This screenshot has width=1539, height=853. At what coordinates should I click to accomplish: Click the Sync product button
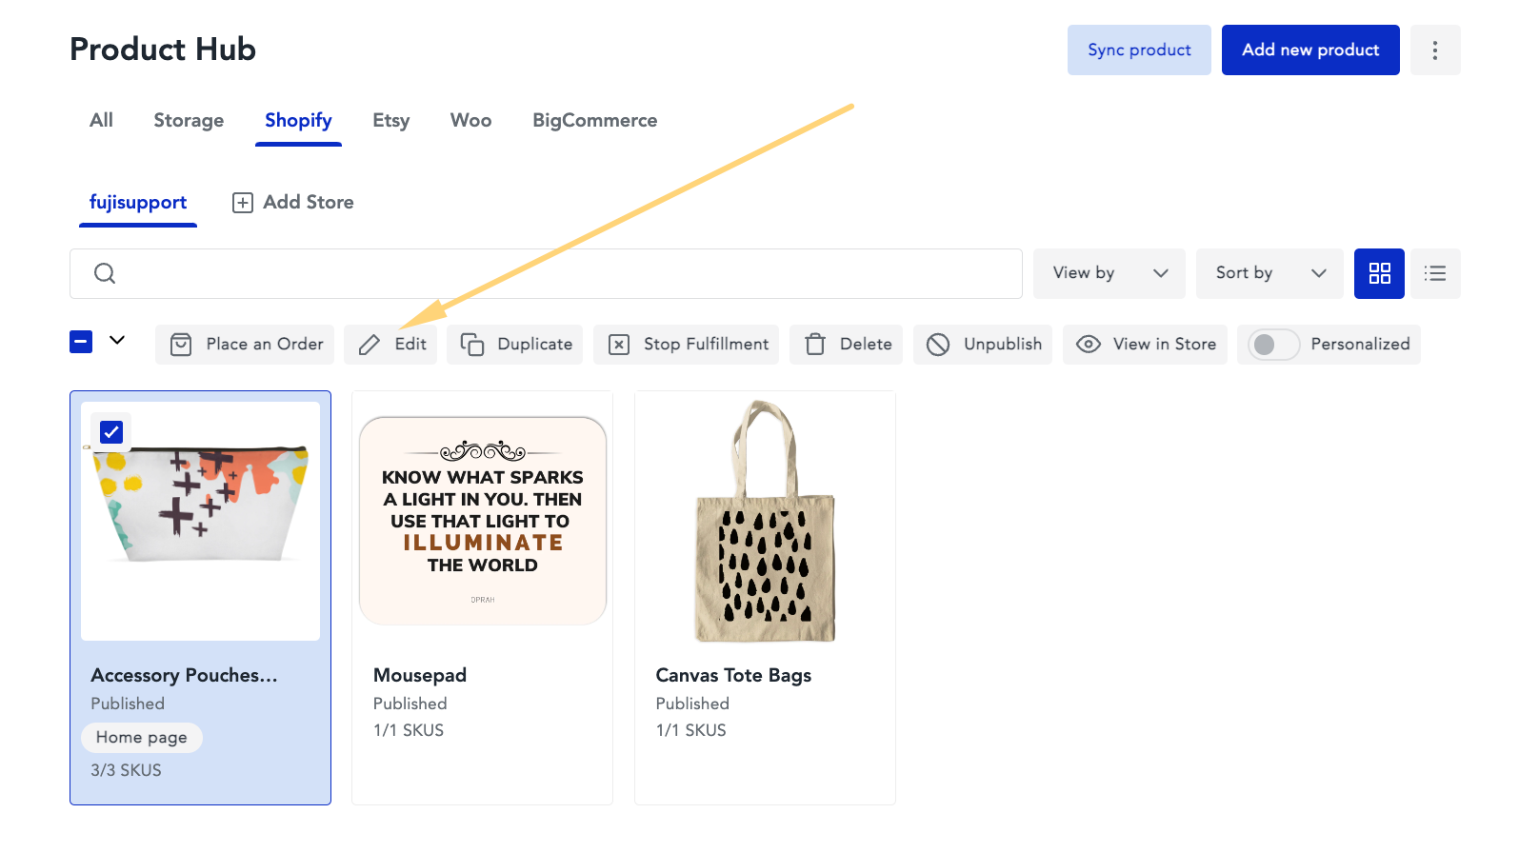click(1139, 50)
